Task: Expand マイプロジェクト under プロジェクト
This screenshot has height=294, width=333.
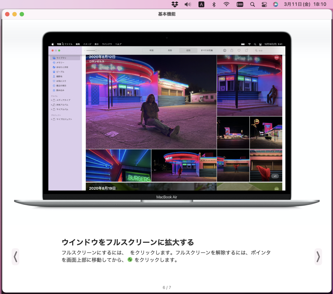Action: [51, 119]
